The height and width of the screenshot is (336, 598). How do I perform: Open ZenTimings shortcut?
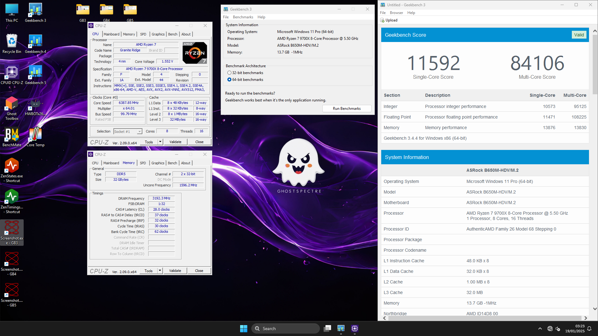pos(12,202)
